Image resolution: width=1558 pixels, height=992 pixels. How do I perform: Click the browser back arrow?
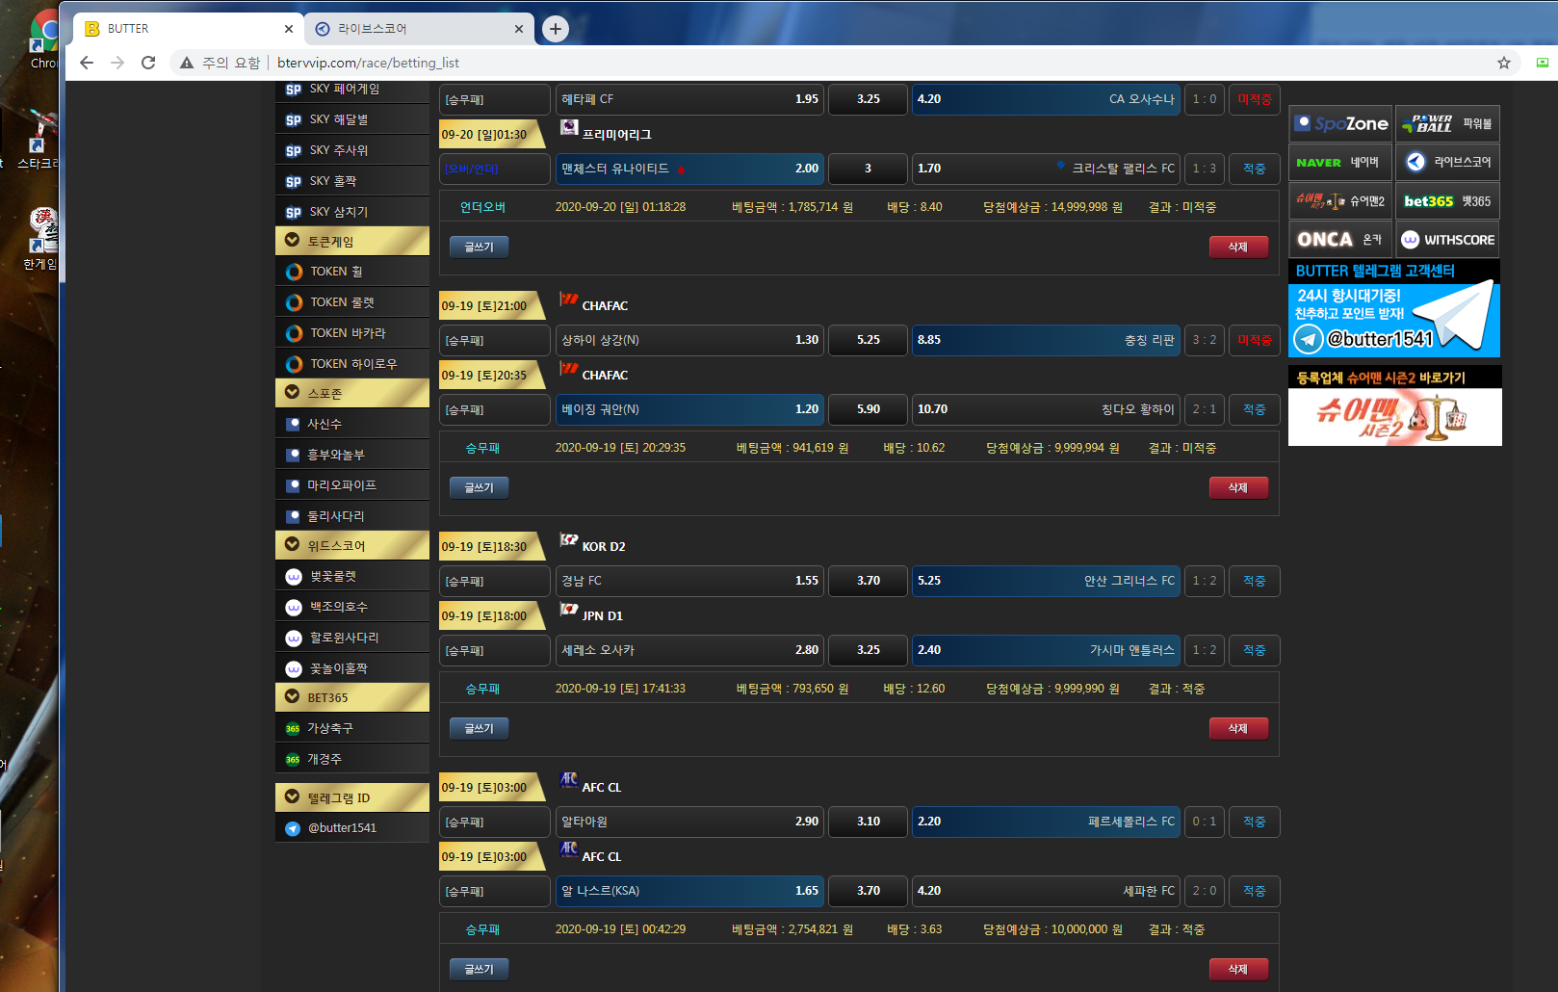pos(87,63)
